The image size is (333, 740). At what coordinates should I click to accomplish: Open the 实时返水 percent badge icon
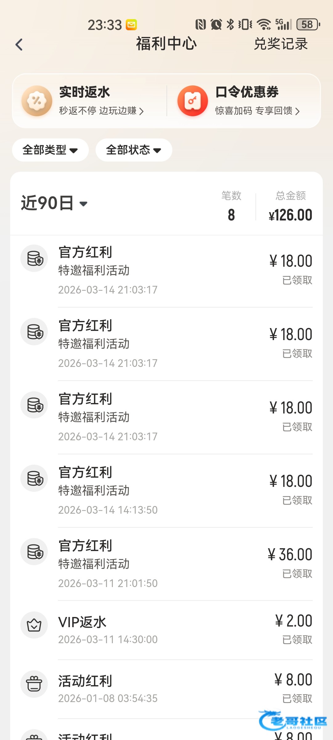click(x=37, y=101)
